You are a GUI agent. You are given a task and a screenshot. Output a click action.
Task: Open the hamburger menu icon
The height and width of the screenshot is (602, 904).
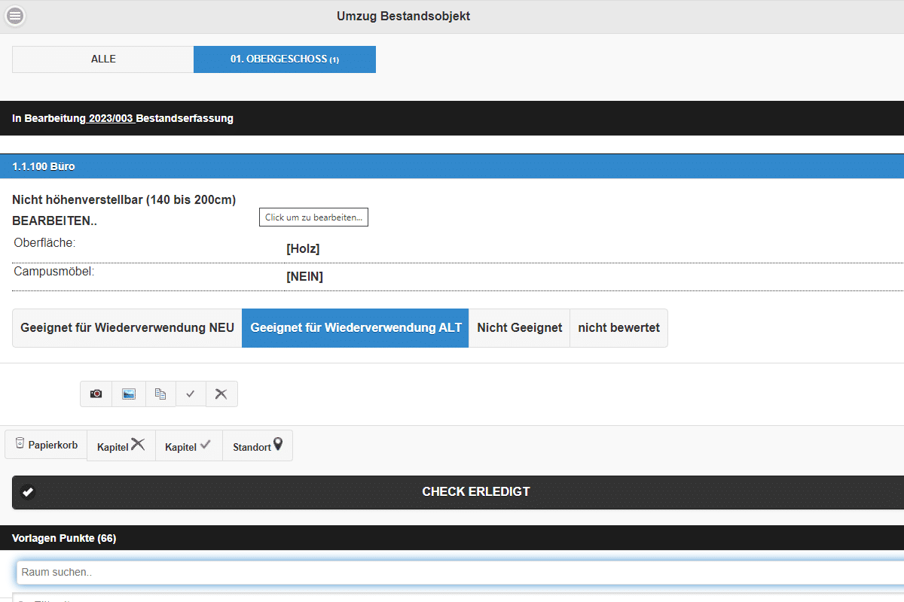click(15, 16)
